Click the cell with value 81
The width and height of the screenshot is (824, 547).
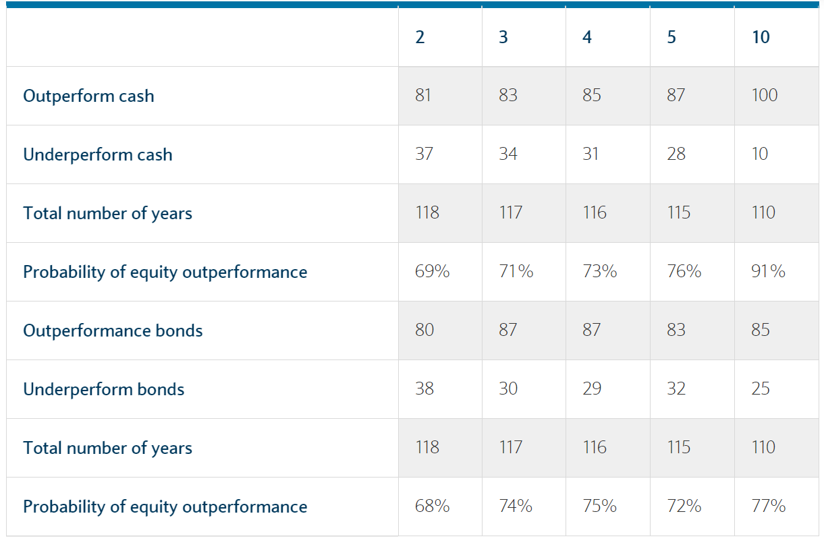point(423,96)
